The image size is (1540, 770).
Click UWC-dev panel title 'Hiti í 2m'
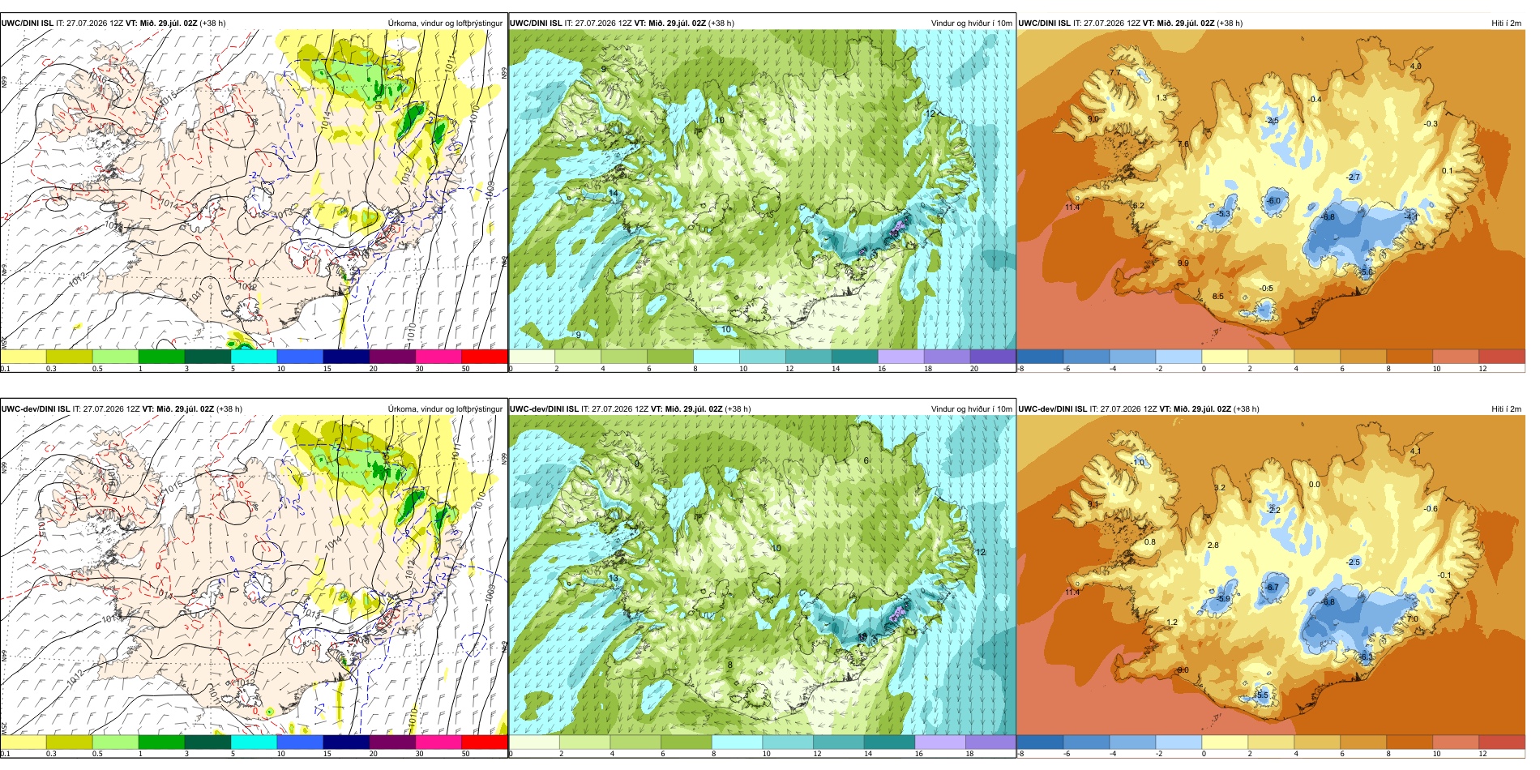point(1506,409)
